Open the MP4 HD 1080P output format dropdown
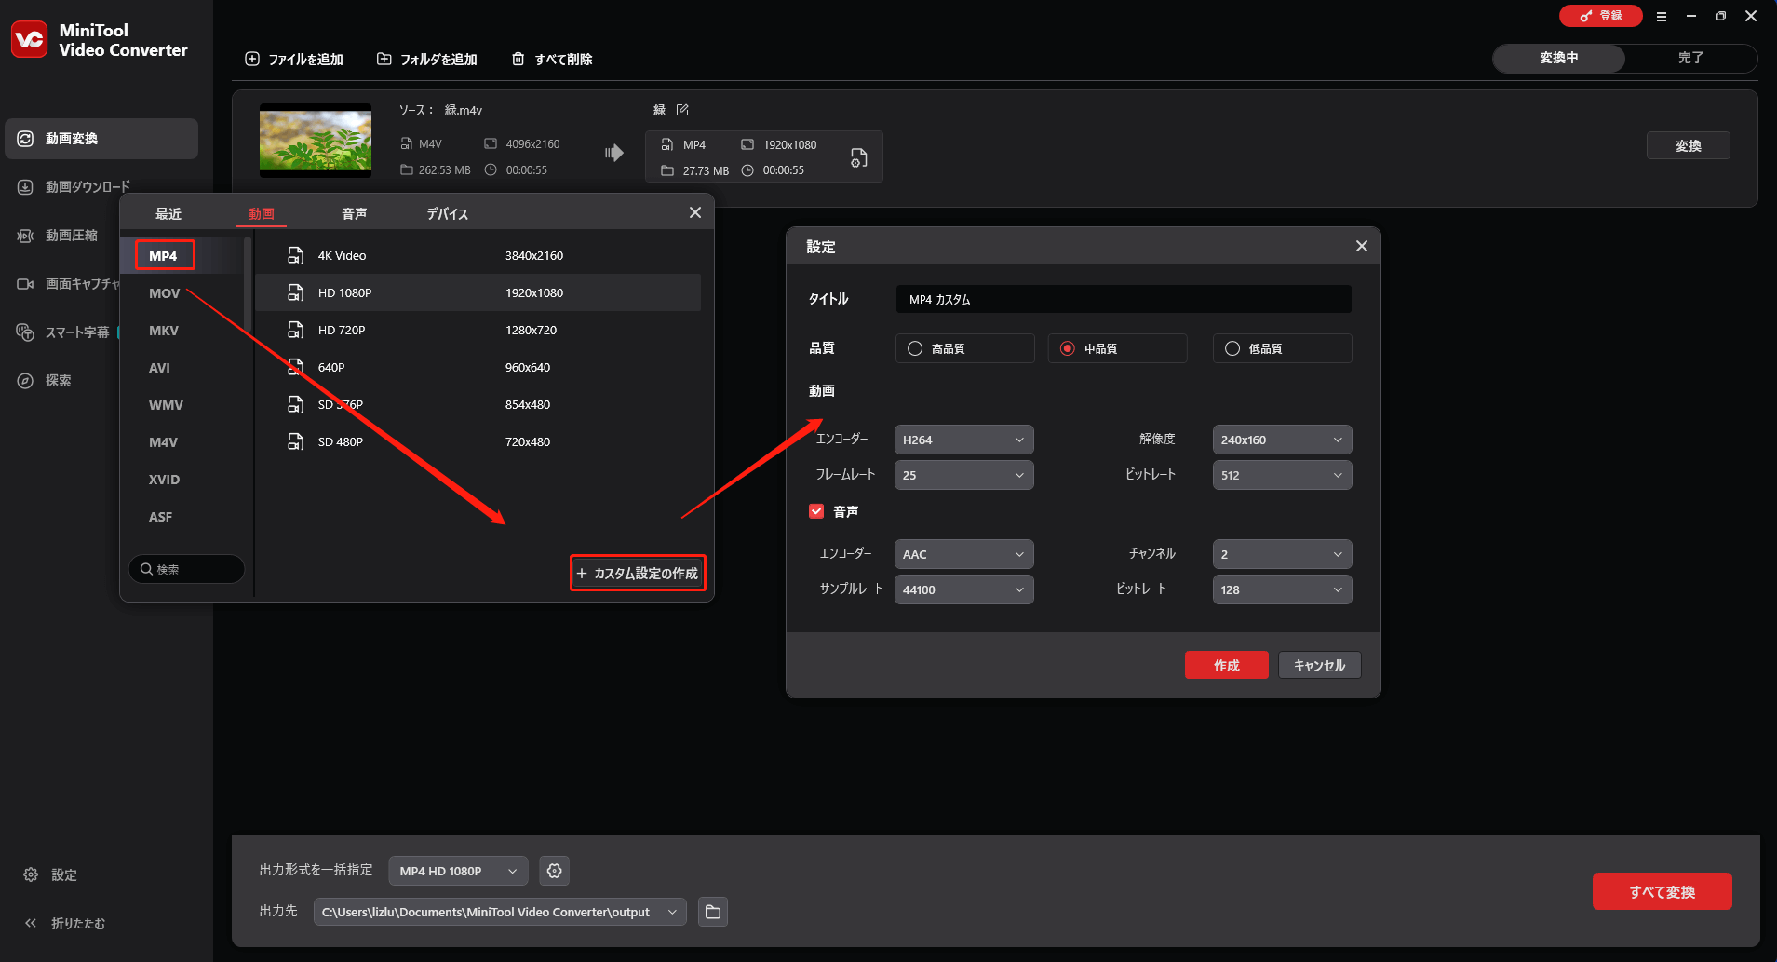Image resolution: width=1777 pixels, height=962 pixels. click(455, 870)
